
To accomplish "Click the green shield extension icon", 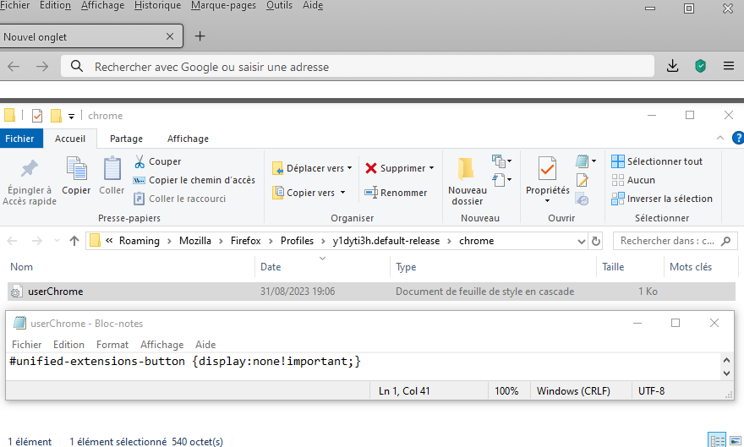I will point(700,66).
